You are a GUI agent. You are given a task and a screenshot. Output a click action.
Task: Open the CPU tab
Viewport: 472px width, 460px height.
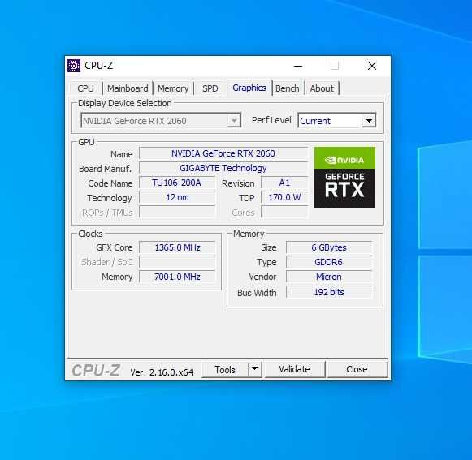85,88
